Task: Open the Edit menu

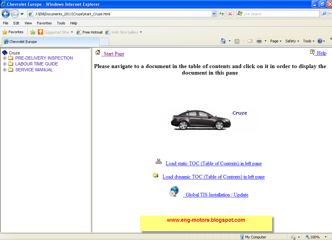Action: click(16, 23)
